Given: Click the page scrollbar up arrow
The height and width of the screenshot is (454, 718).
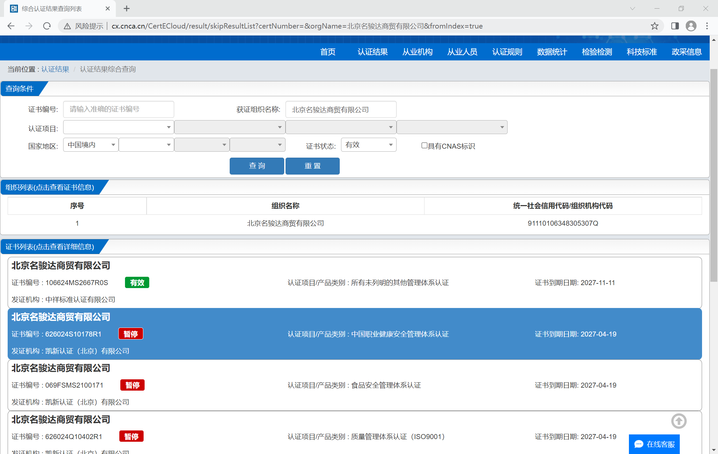Looking at the screenshot, I should [x=714, y=40].
